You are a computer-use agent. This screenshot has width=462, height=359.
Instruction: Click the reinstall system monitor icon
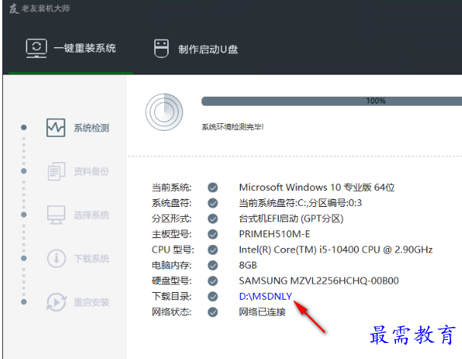(36, 48)
